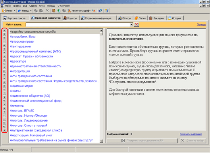Jump to letter ю in alphabet index
The width and height of the screenshot is (210, 153).
click(4, 127)
